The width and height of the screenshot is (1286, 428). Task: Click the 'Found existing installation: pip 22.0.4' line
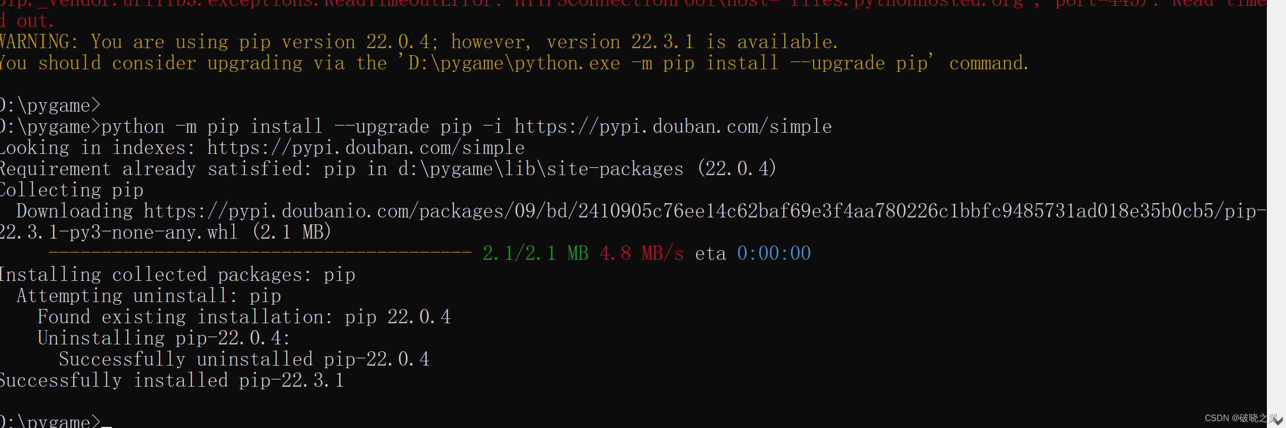tap(244, 317)
